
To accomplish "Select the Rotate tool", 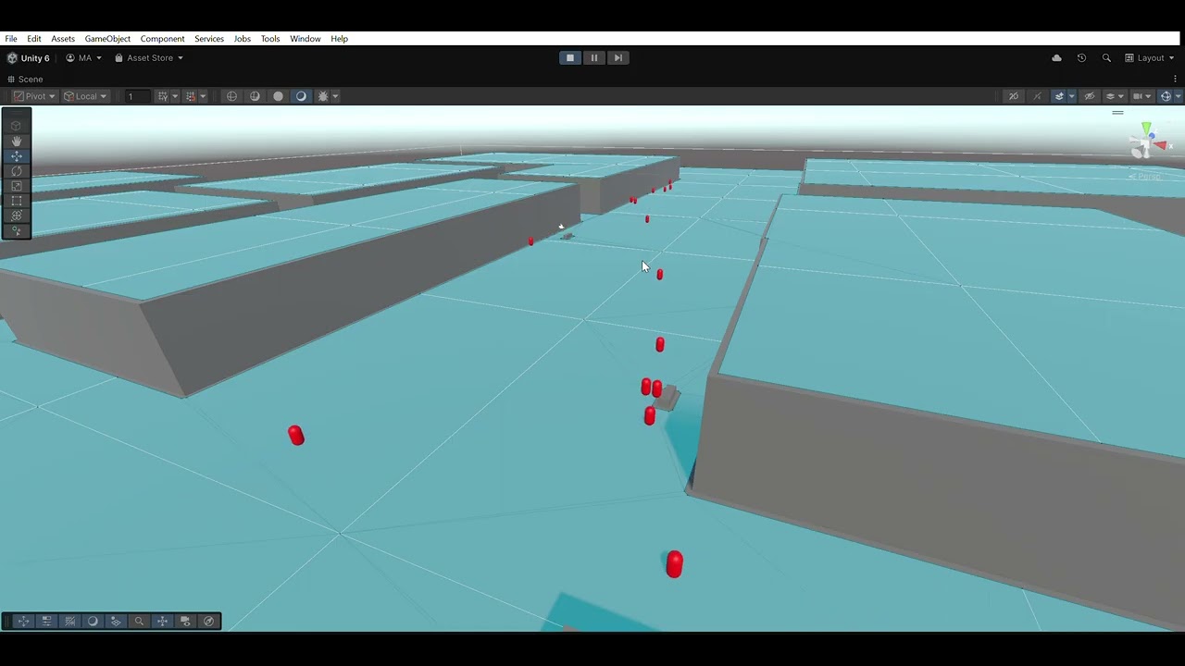I will [x=16, y=171].
